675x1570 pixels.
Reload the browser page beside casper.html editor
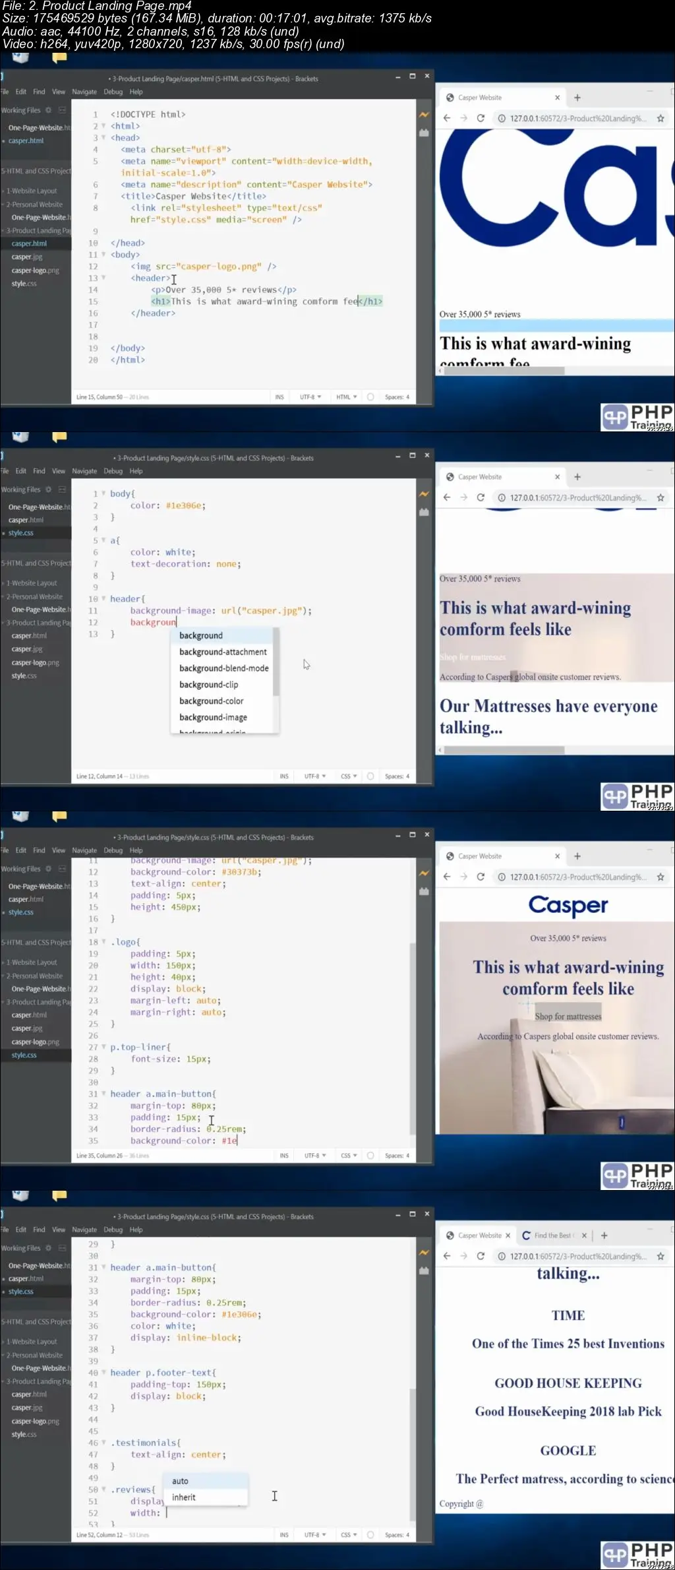pyautogui.click(x=481, y=119)
